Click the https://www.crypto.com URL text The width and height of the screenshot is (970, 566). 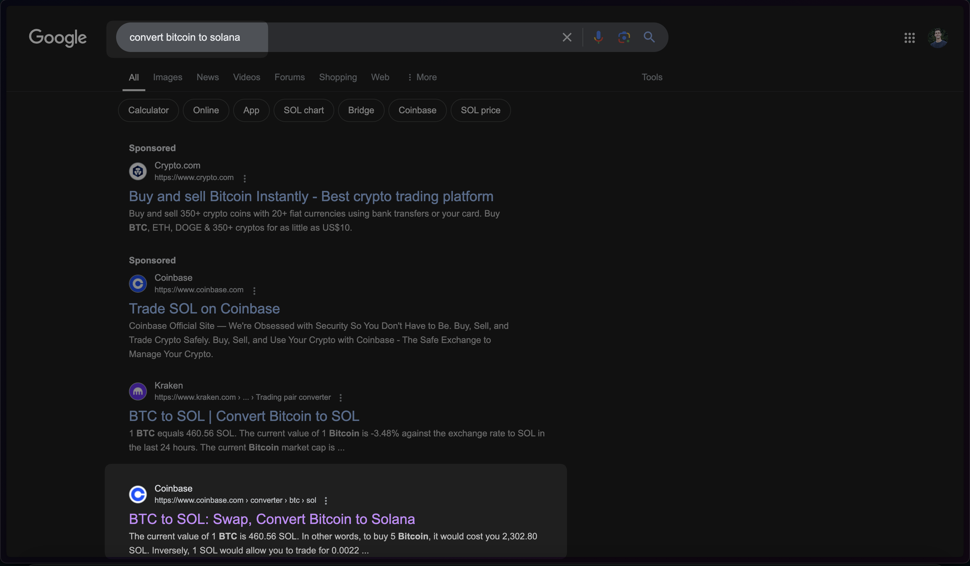tap(194, 177)
